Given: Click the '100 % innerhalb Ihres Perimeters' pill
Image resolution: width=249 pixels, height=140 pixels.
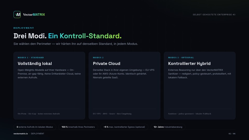Looking at the screenshot, I should coord(78,127).
